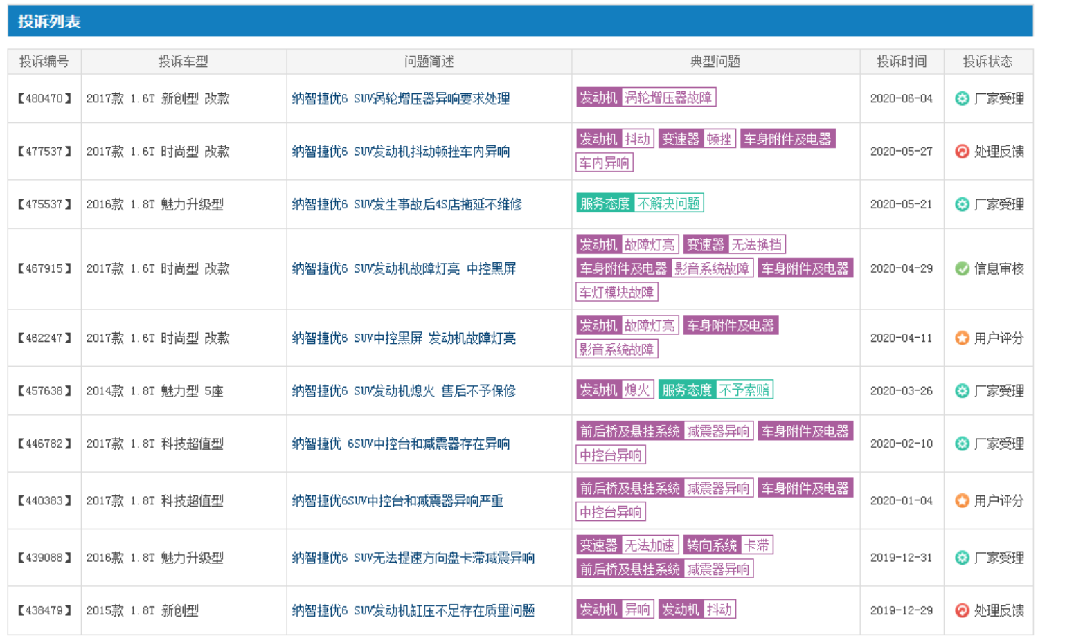Viewport: 1083px width, 638px height.
Task: Click the 厂家受理 icon in the 475537 row
Action: click(x=962, y=204)
